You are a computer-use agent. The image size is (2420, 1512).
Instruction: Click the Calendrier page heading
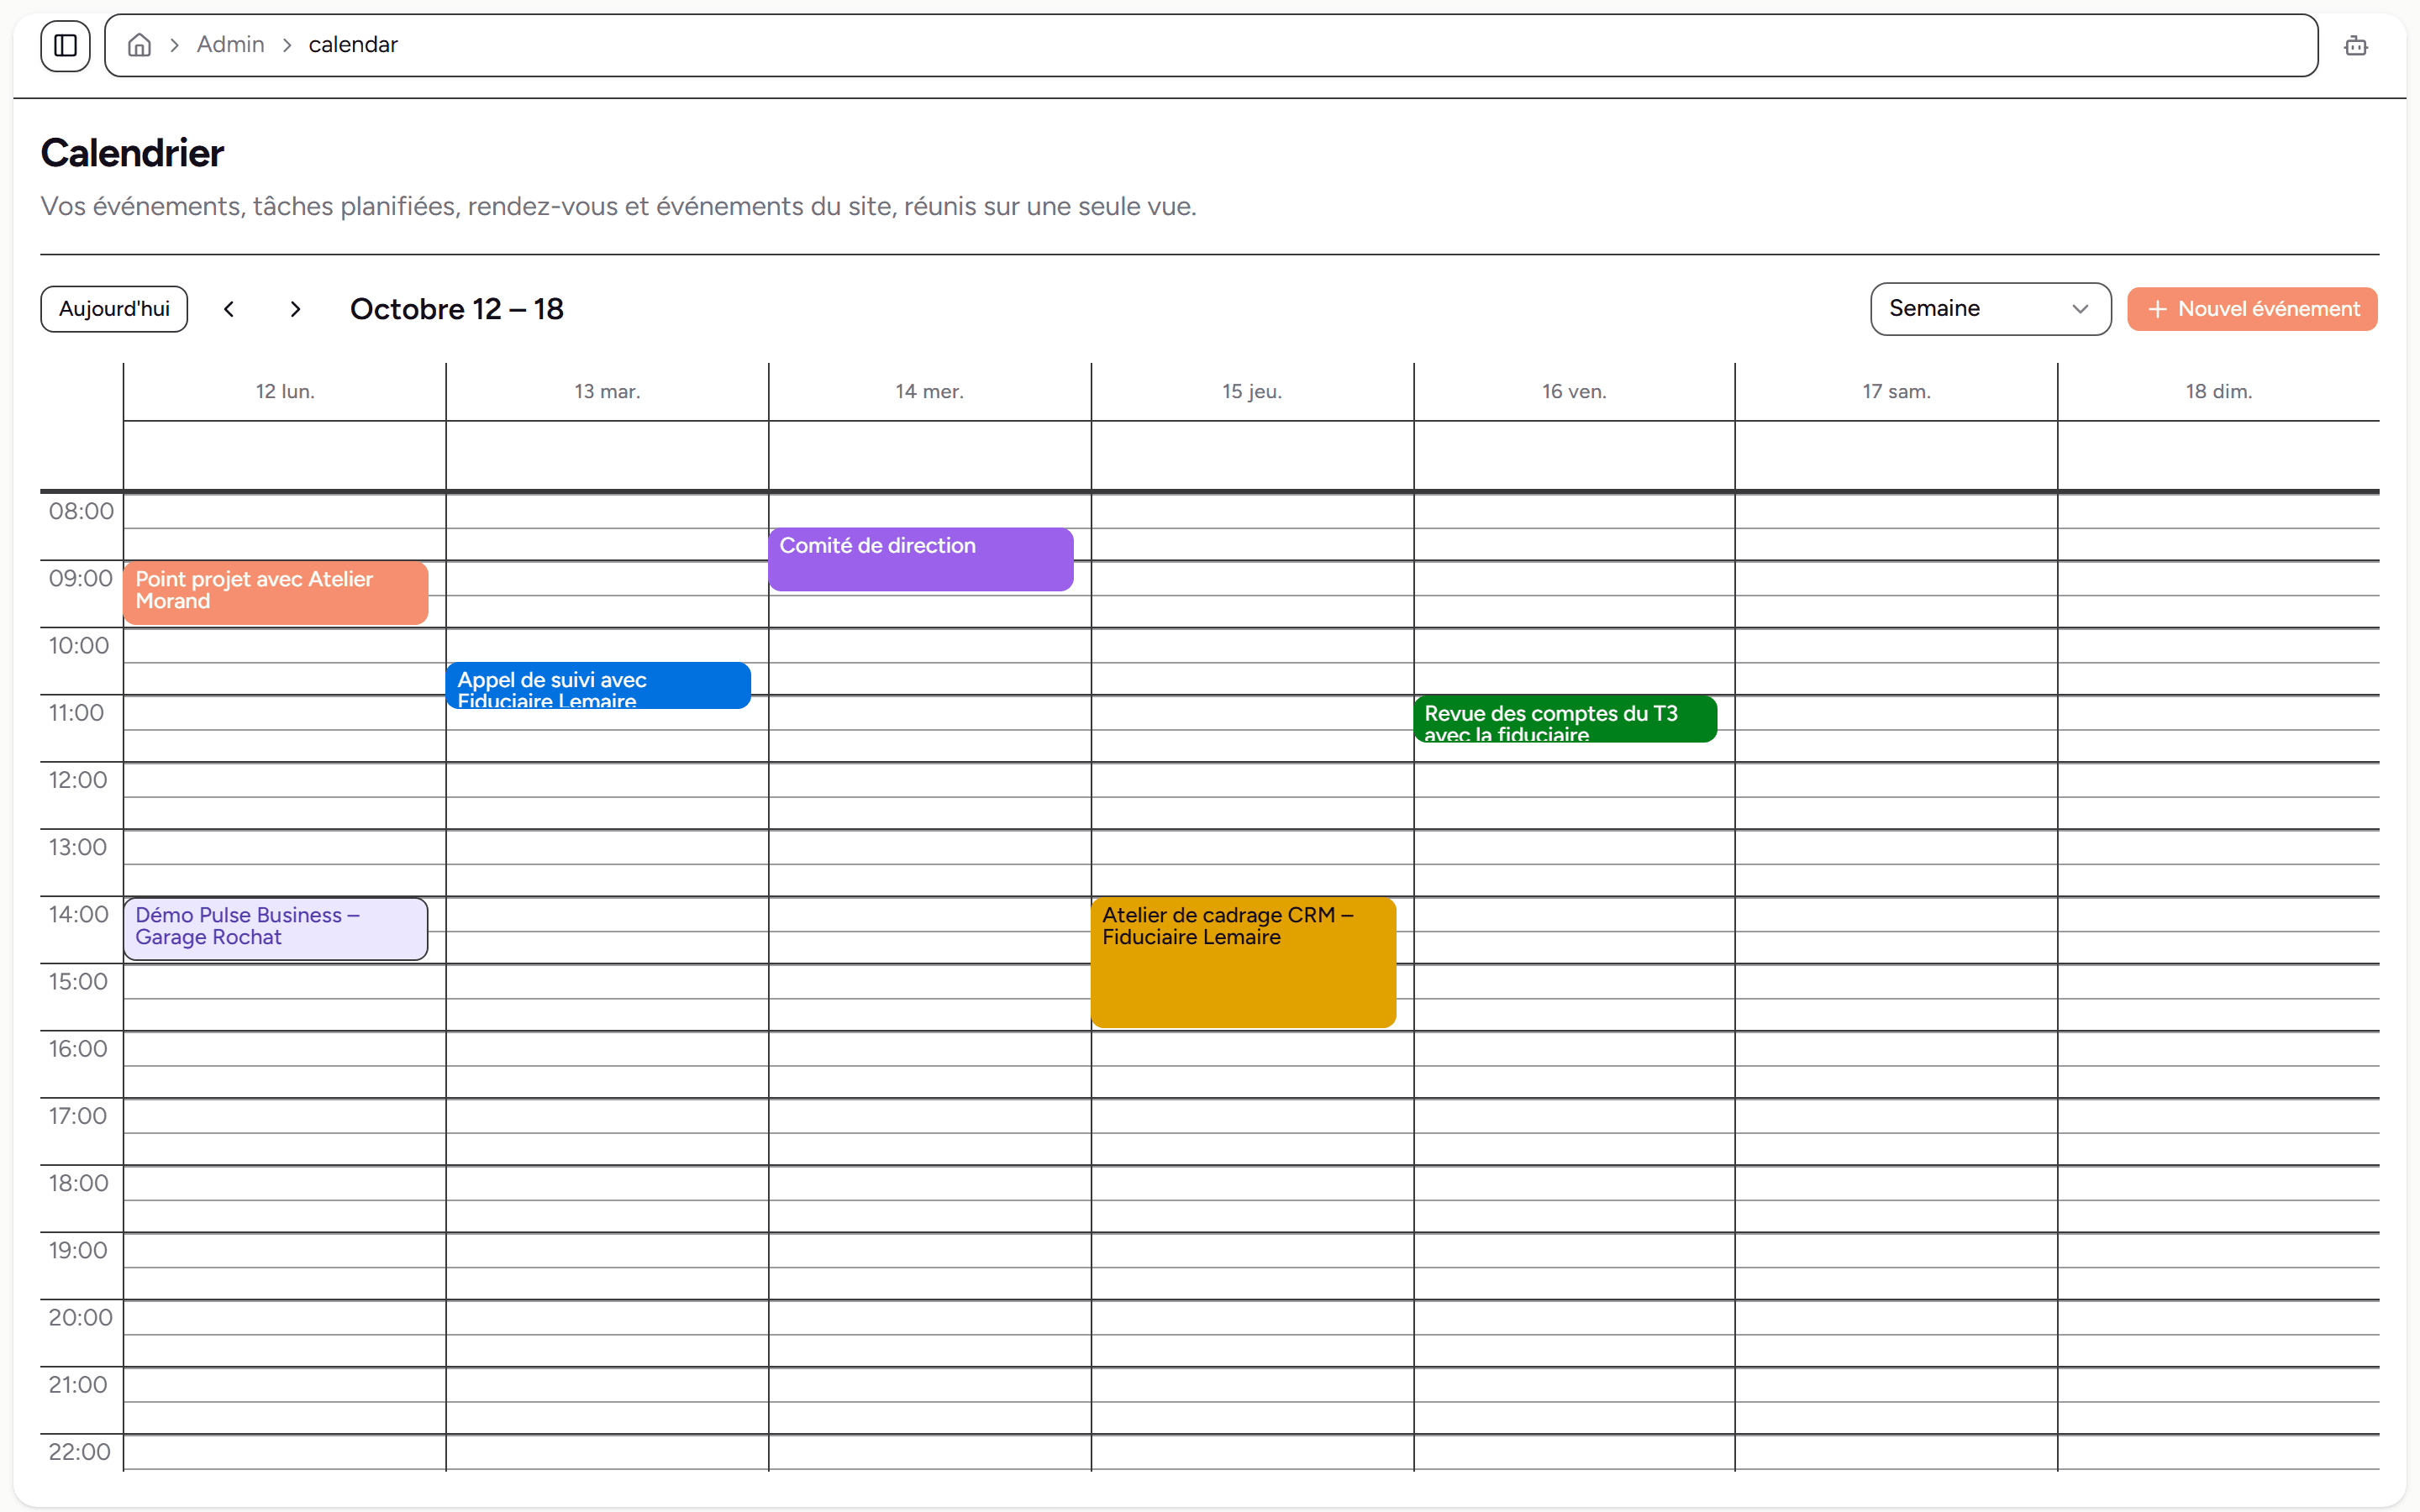click(x=132, y=153)
